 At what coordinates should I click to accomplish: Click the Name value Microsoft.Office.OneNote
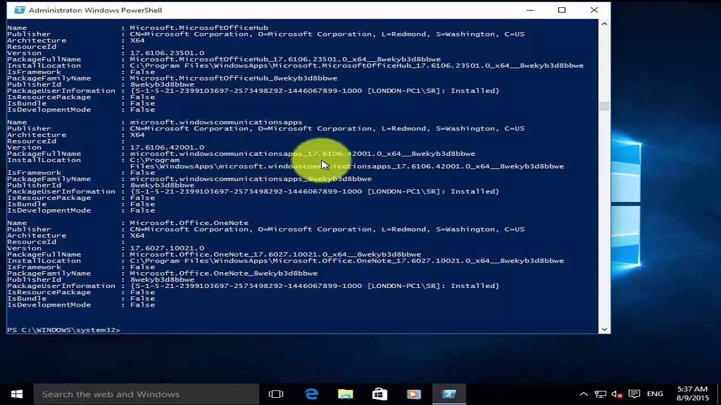(x=189, y=223)
